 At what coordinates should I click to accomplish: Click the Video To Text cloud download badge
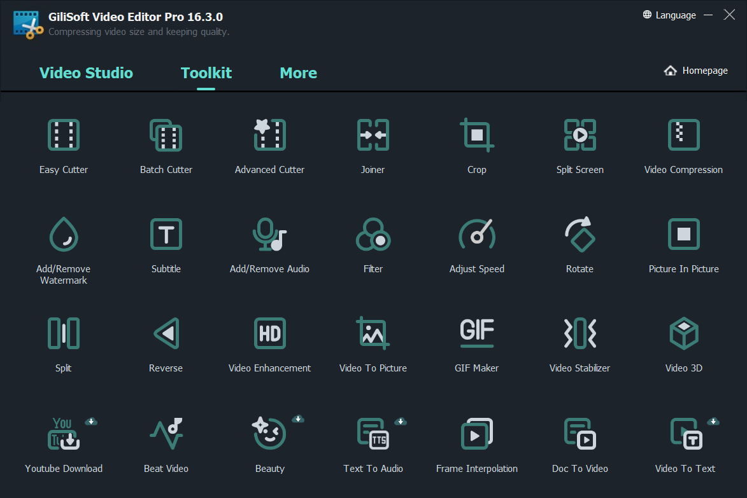click(713, 422)
